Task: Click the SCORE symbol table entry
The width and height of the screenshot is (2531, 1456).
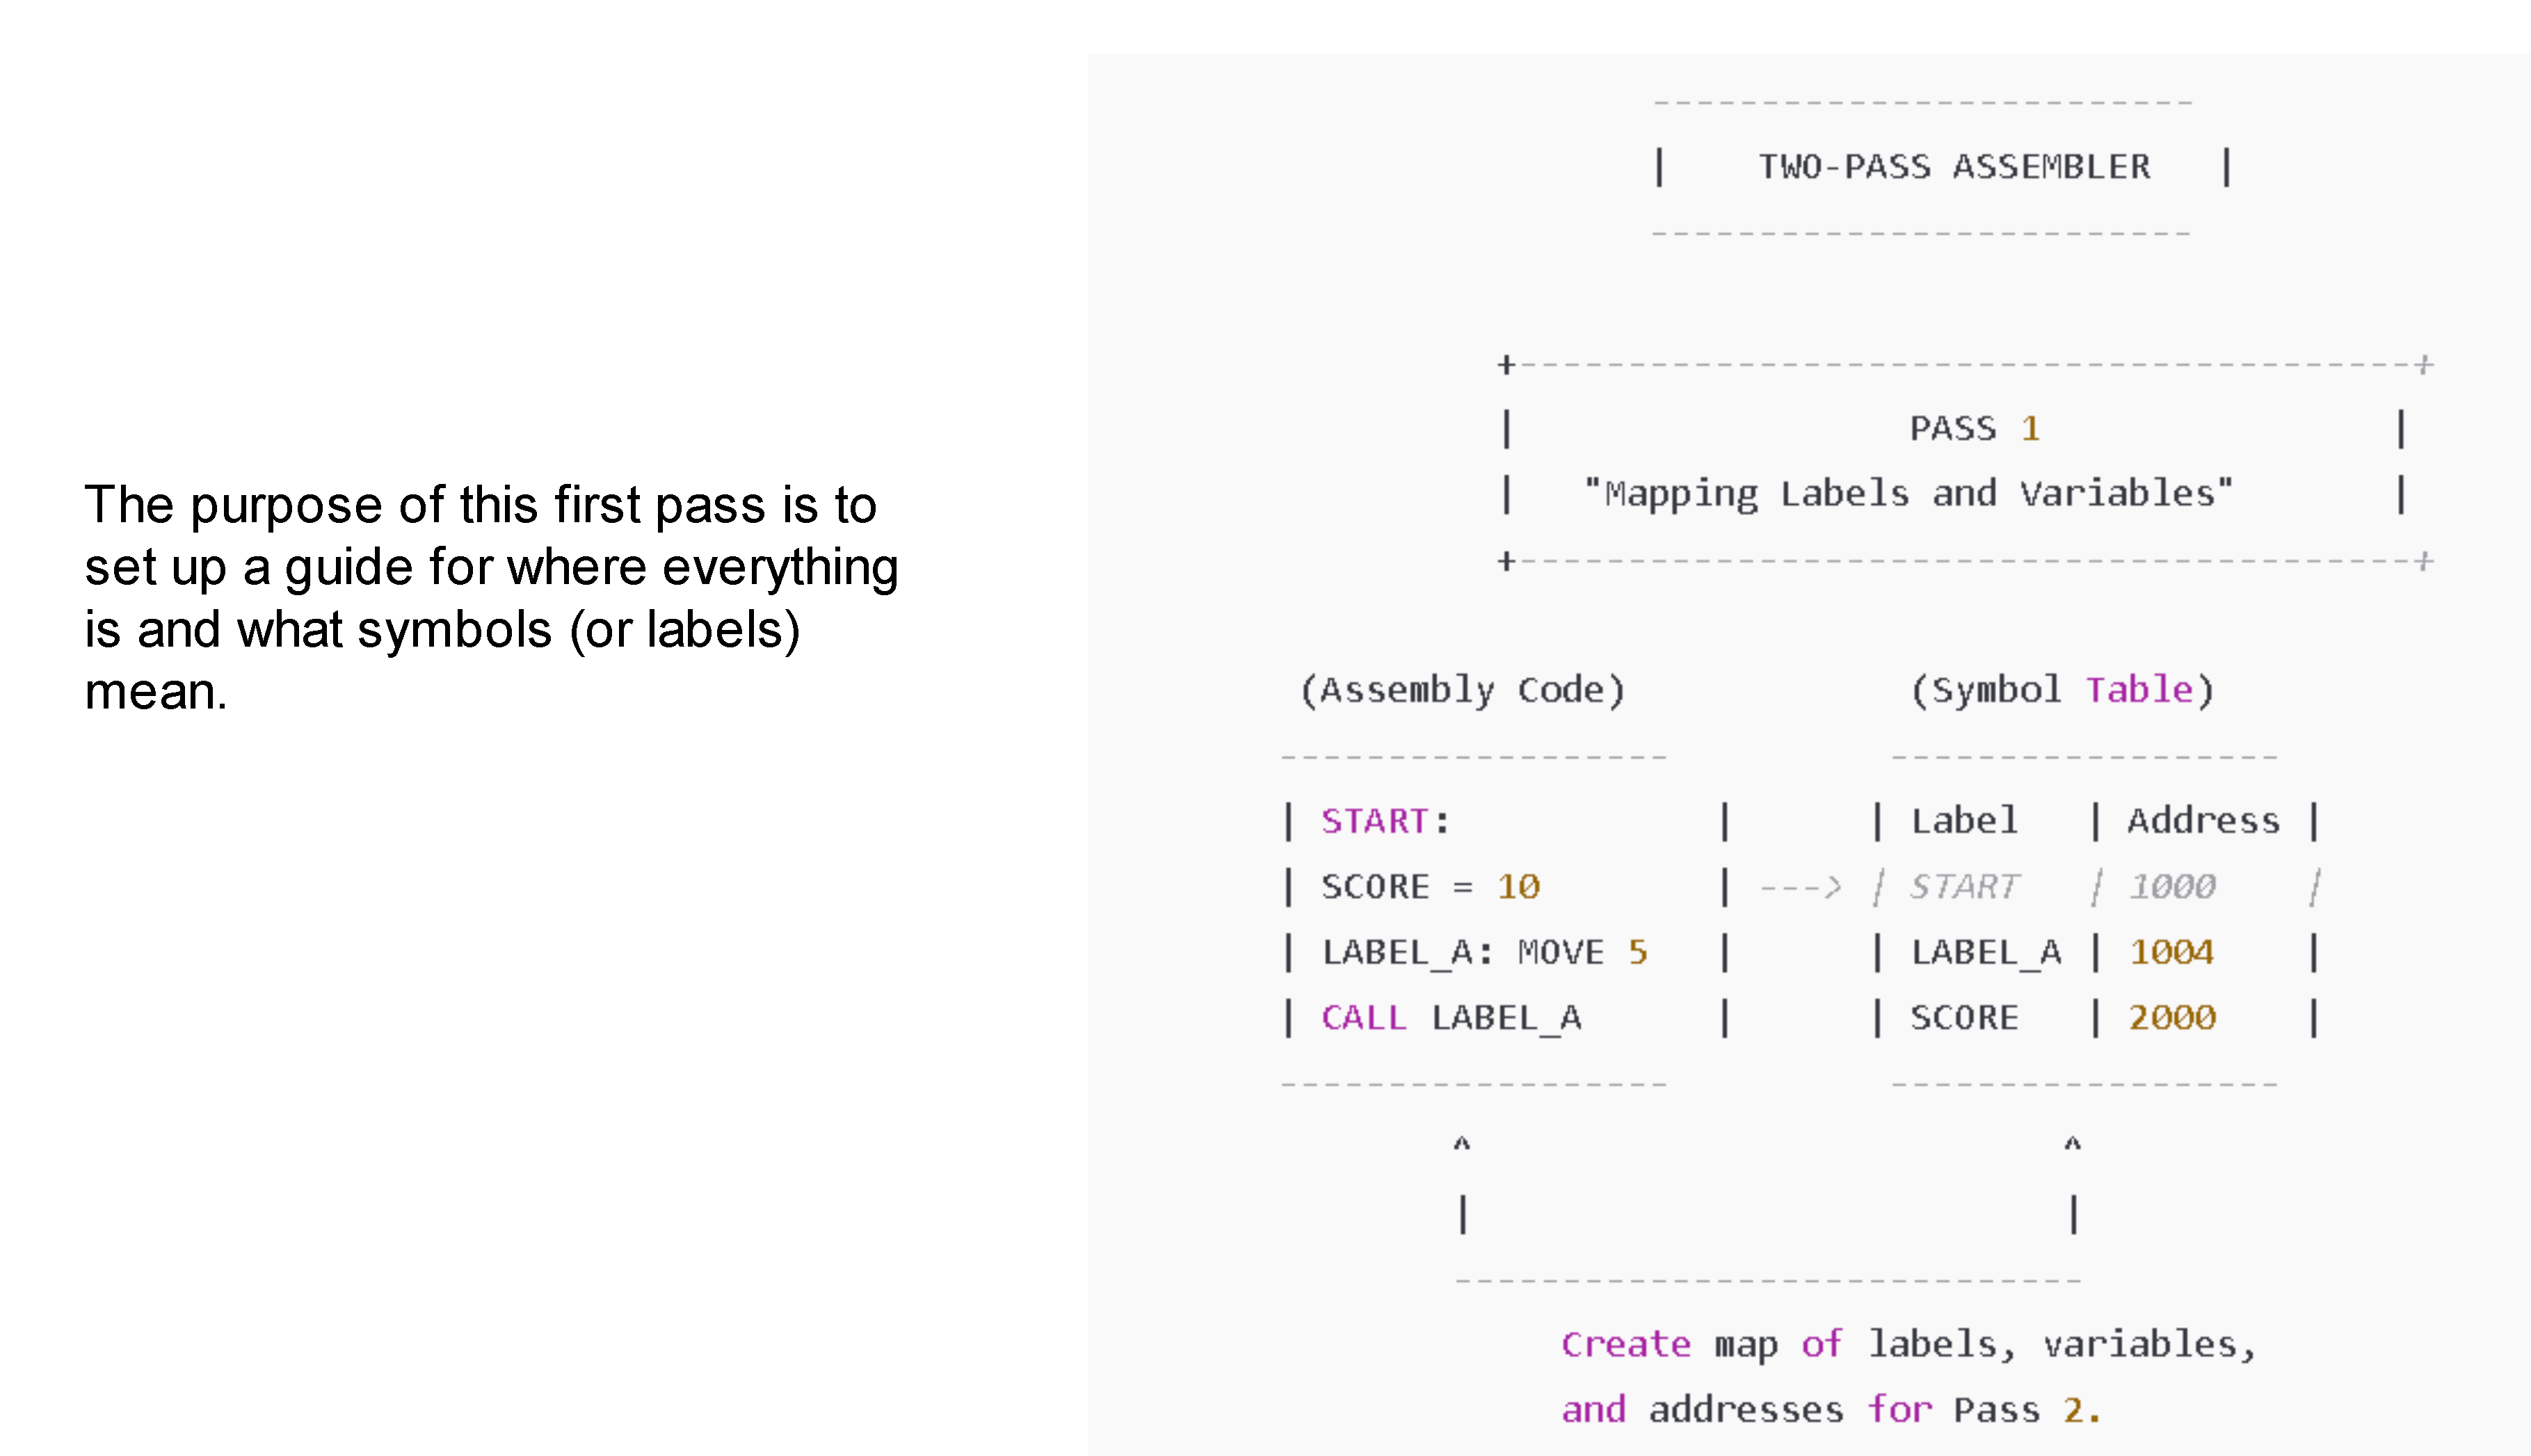Action: tap(1964, 1018)
